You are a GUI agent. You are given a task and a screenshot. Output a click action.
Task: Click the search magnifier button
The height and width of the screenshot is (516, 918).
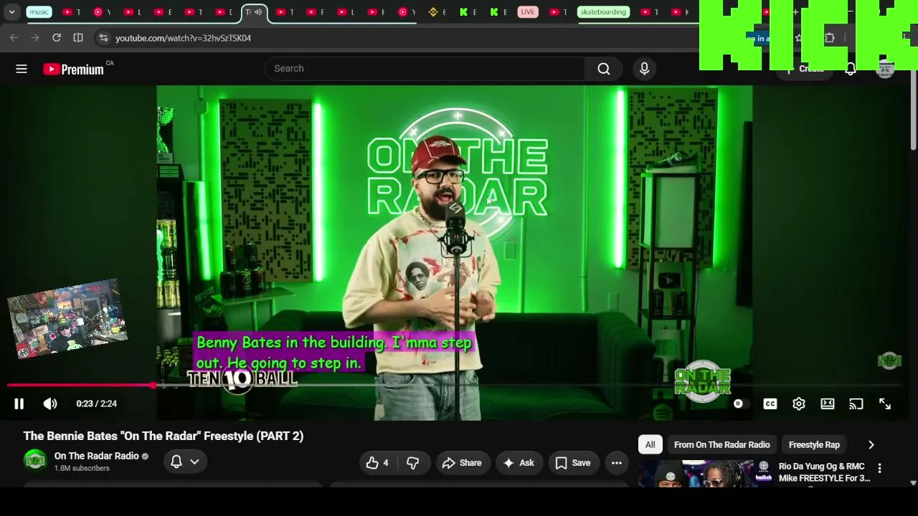click(604, 69)
